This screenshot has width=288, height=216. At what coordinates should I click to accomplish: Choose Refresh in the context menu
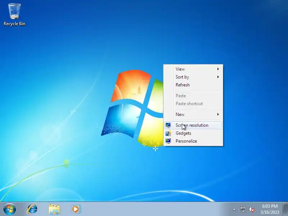(193, 85)
